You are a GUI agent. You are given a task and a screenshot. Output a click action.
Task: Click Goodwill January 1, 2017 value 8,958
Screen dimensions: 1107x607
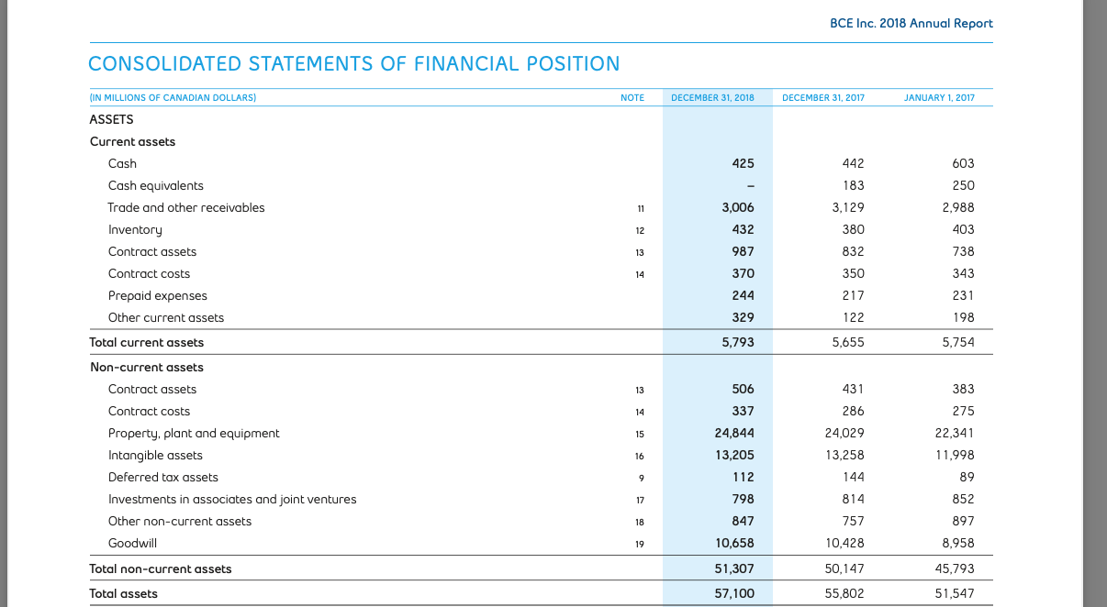[x=958, y=543]
